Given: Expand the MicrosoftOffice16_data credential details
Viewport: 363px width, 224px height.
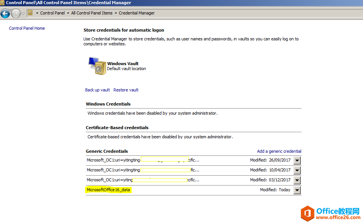Looking at the screenshot, I should click(x=297, y=190).
